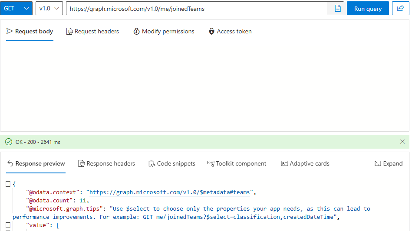Click the Response preview undo-arrow icon
The image size is (412, 231).
[10, 164]
